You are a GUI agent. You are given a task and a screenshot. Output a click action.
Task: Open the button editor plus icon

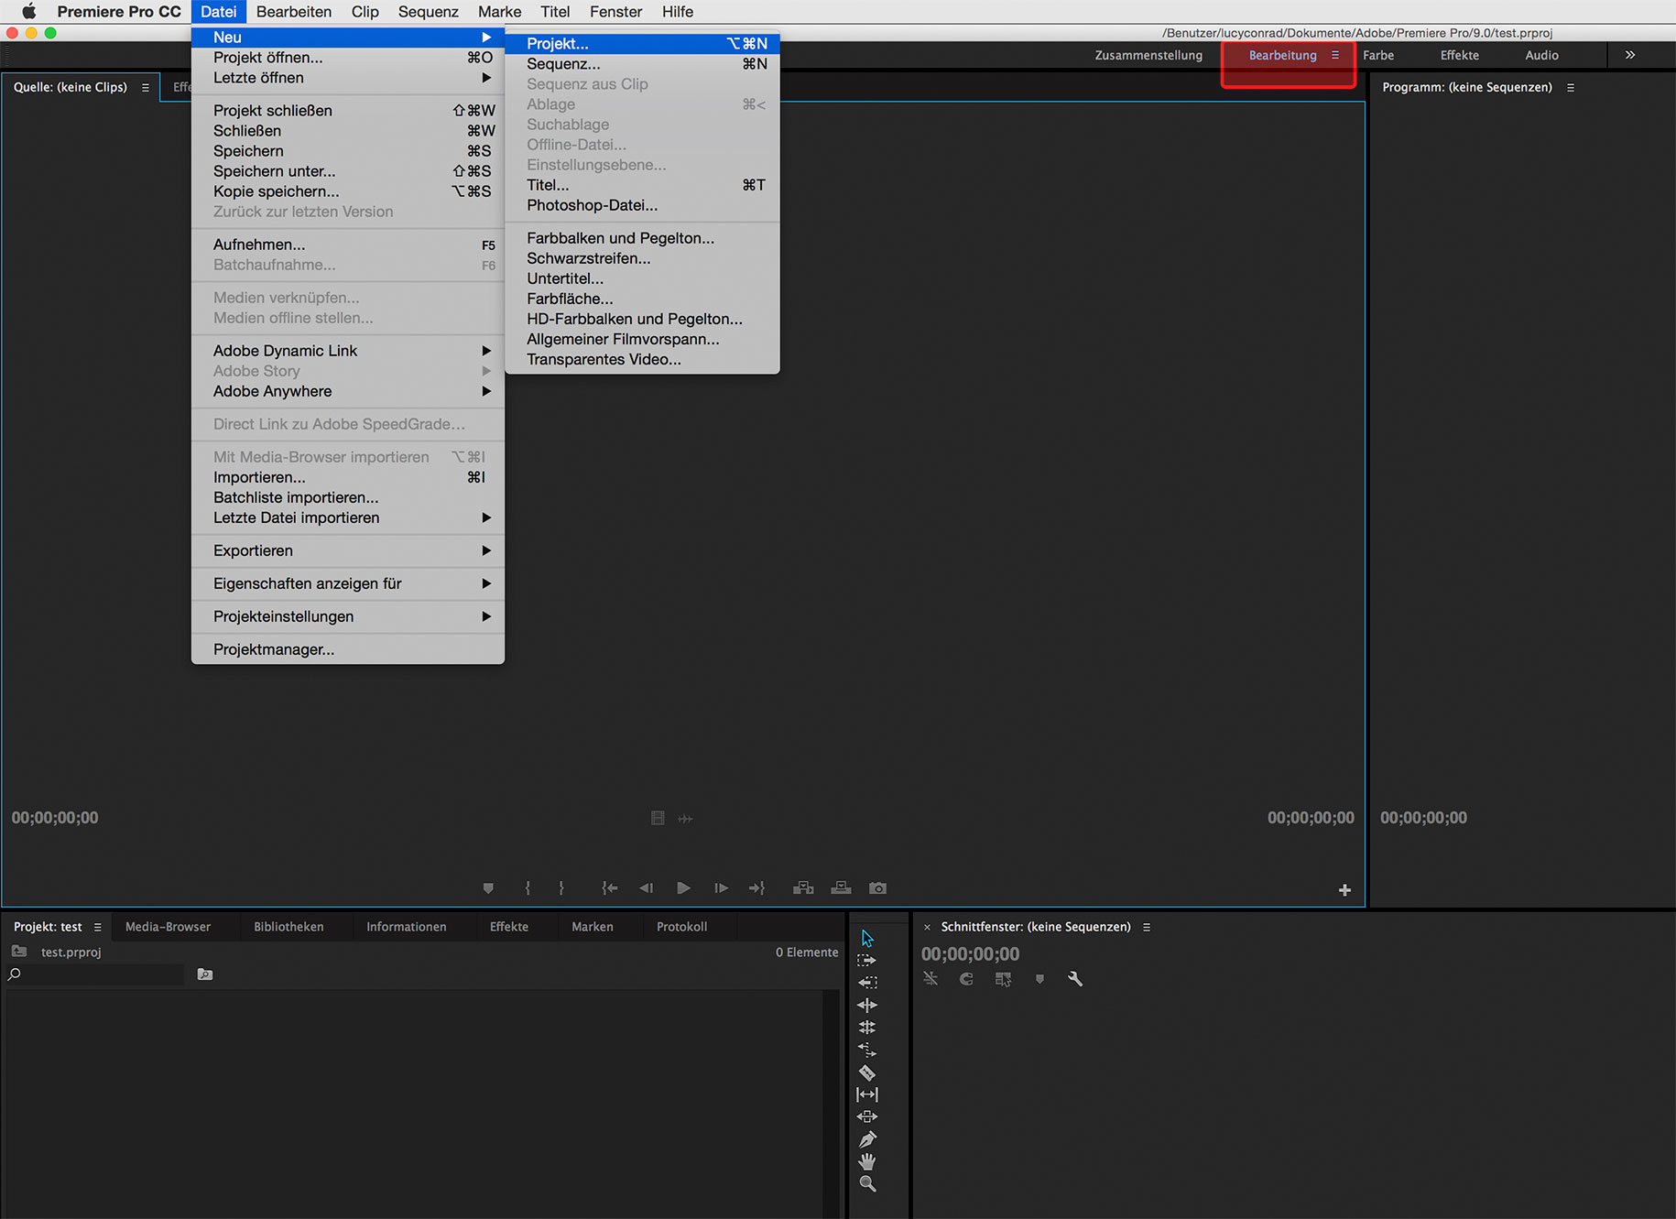(x=1344, y=890)
